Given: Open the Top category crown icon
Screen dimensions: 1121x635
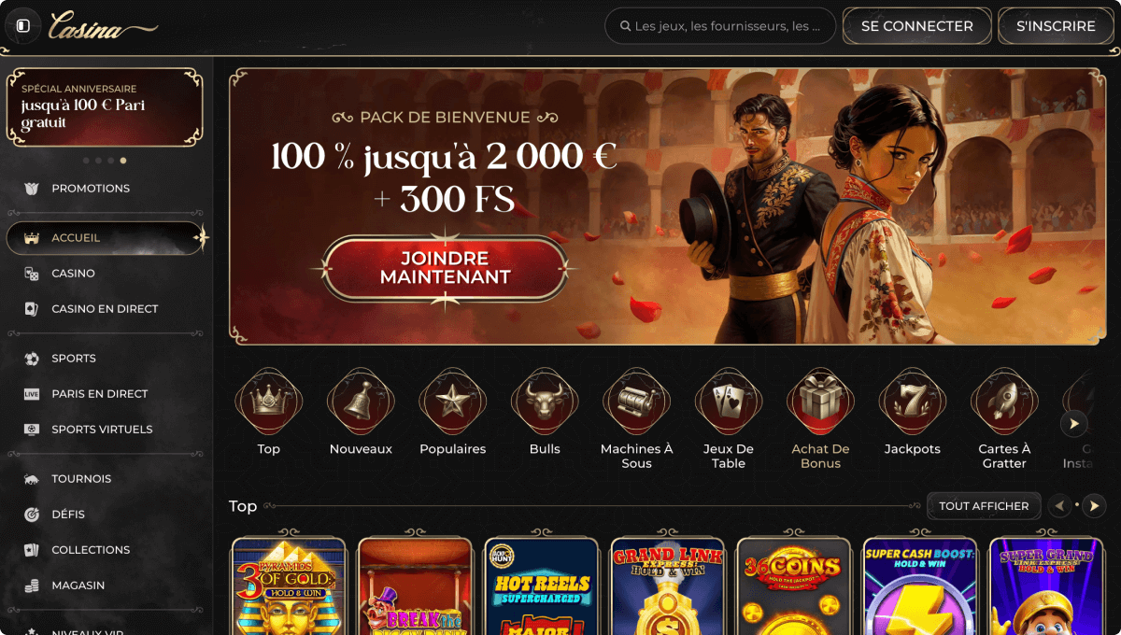Looking at the screenshot, I should (269, 402).
